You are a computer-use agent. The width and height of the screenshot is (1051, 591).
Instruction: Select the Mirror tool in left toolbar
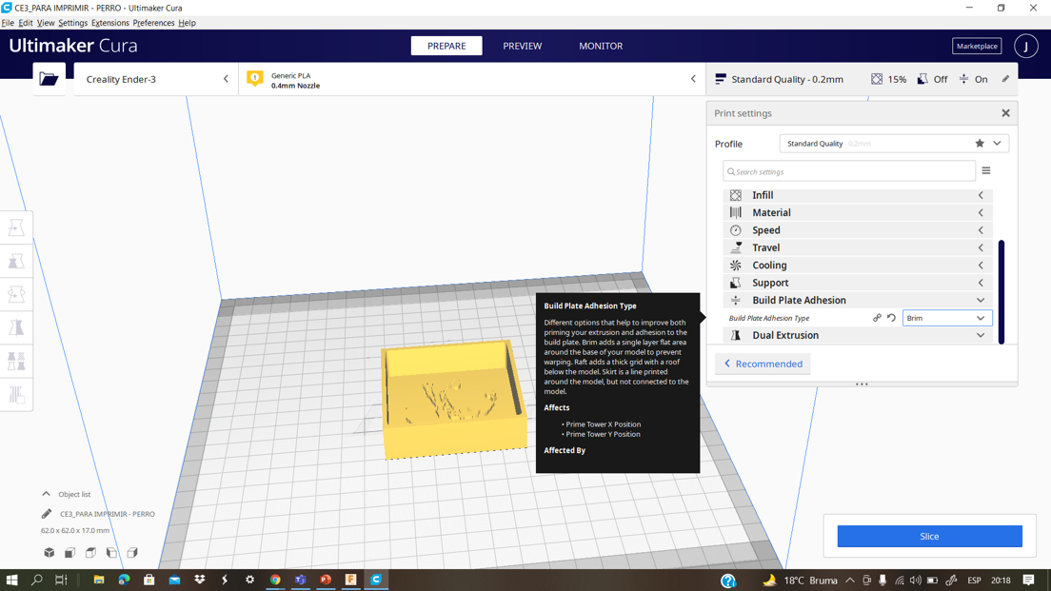[16, 327]
